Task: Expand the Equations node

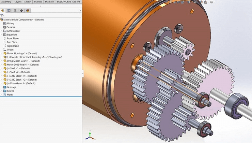Action: pos(1,34)
